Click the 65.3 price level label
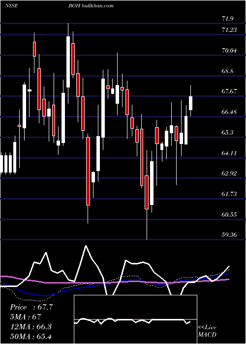Image resolution: width=246 pixels, height=344 pixels. click(x=227, y=133)
